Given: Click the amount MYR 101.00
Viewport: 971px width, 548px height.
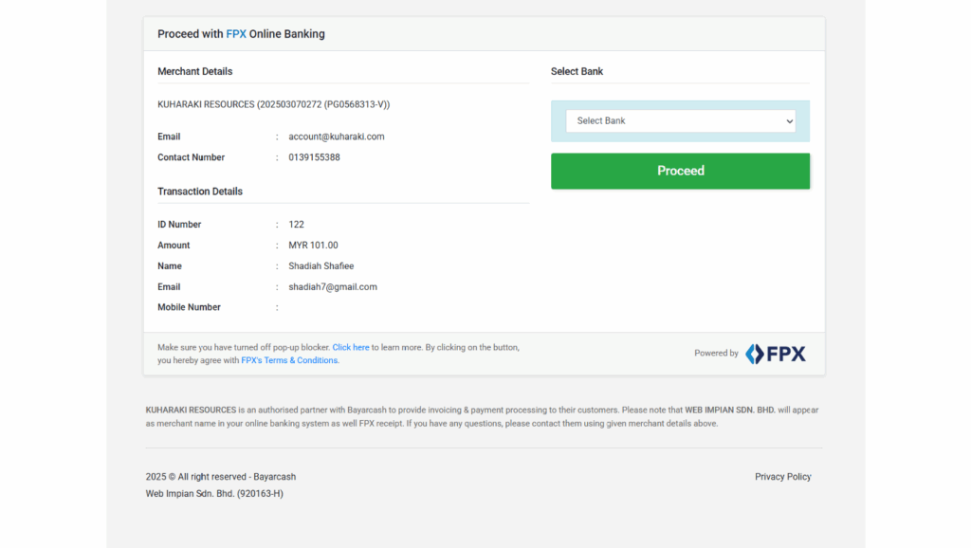Looking at the screenshot, I should [313, 246].
